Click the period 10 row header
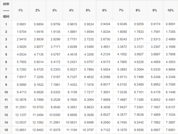This screenshot has height=134, width=178. click(x=6, y=92)
